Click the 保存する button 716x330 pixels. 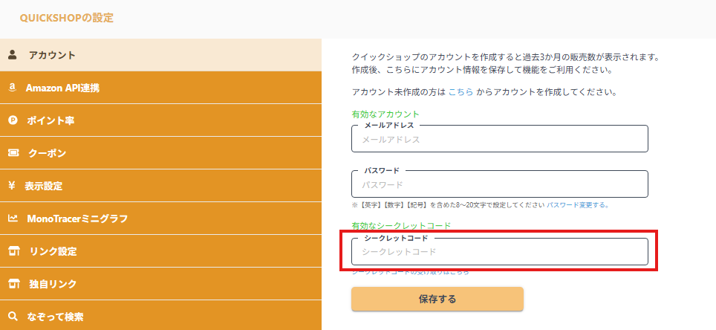(x=437, y=299)
